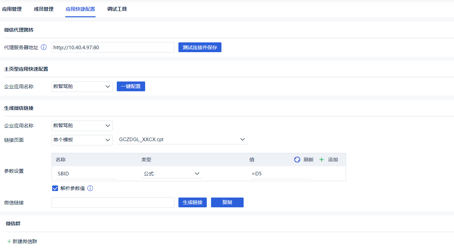Viewport: 454px width, 251px height.
Task: Click the empty 微信链接 input field
Action: point(113,202)
